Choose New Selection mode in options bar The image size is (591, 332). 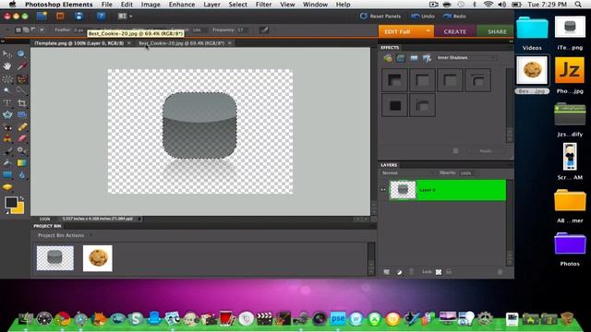pyautogui.click(x=18, y=30)
